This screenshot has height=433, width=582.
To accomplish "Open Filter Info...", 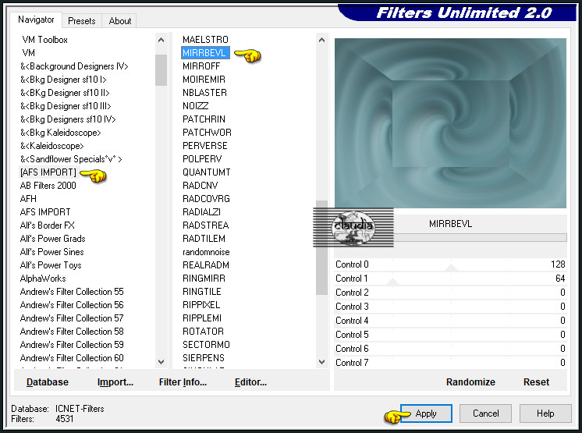I will (183, 382).
